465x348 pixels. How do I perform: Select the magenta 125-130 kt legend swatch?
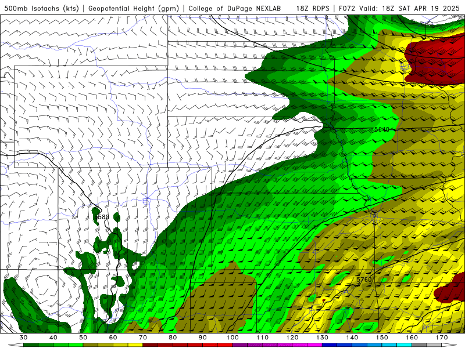[x=314, y=345]
